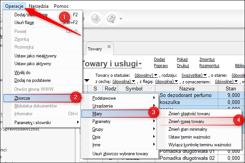Image resolution: width=245 pixels, height=163 pixels.
Task: Select Pomadka długotrwała 02 row
Action: coord(187,158)
